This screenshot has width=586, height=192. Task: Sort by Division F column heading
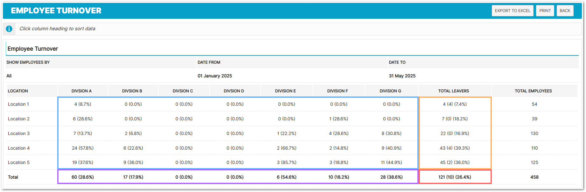click(337, 91)
